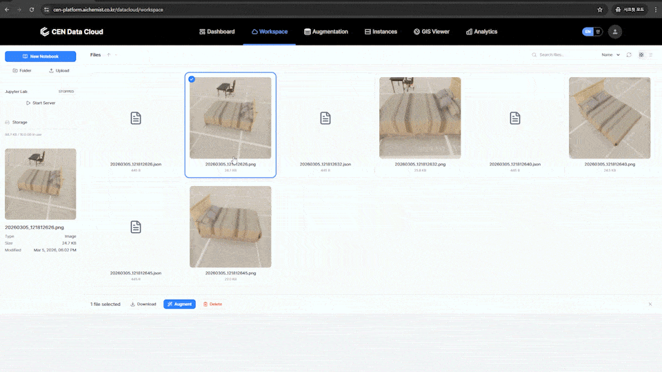Viewport: 662px width, 372px height.
Task: Switch to grid view layout
Action: (641, 54)
